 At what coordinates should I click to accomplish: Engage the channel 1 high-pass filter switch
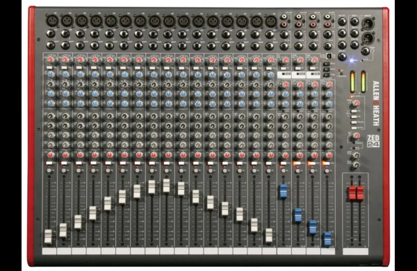pos(49,68)
